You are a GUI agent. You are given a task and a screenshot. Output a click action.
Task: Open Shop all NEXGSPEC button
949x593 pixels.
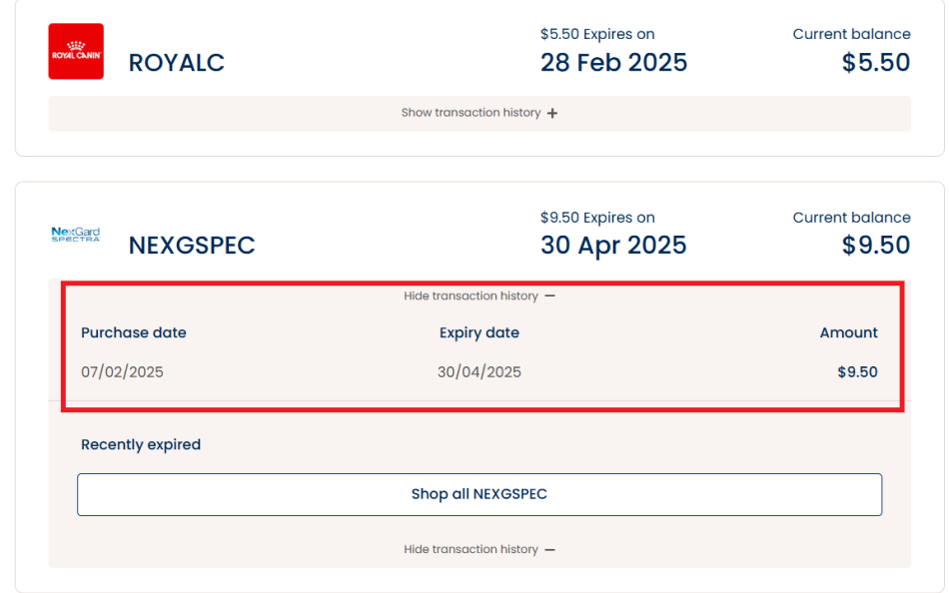pyautogui.click(x=479, y=494)
